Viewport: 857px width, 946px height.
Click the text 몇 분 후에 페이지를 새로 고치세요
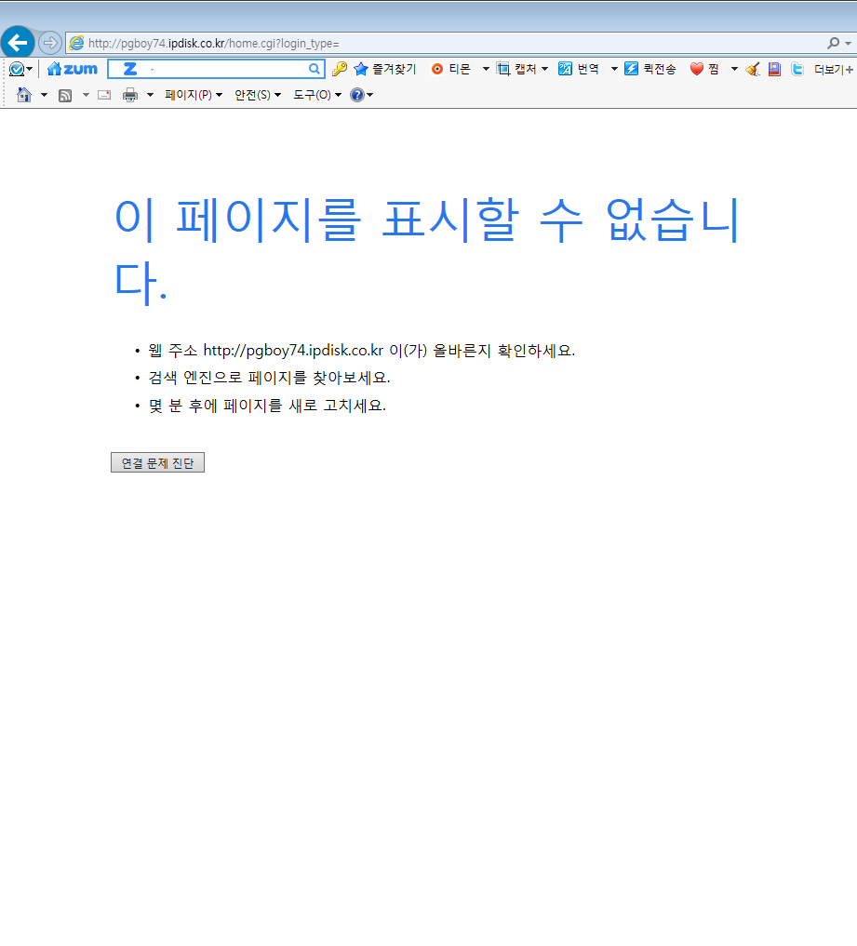pyautogui.click(x=267, y=406)
